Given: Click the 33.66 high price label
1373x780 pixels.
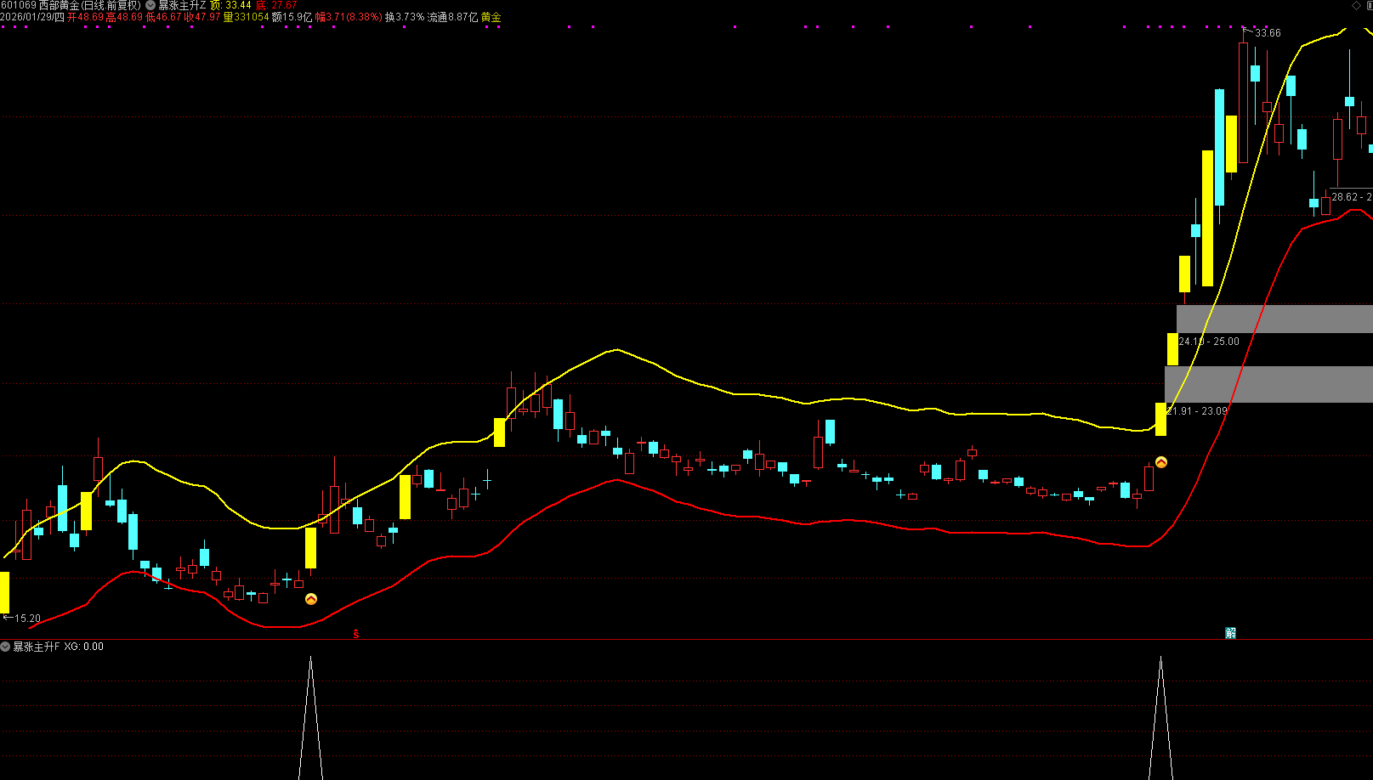Looking at the screenshot, I should 1268,33.
